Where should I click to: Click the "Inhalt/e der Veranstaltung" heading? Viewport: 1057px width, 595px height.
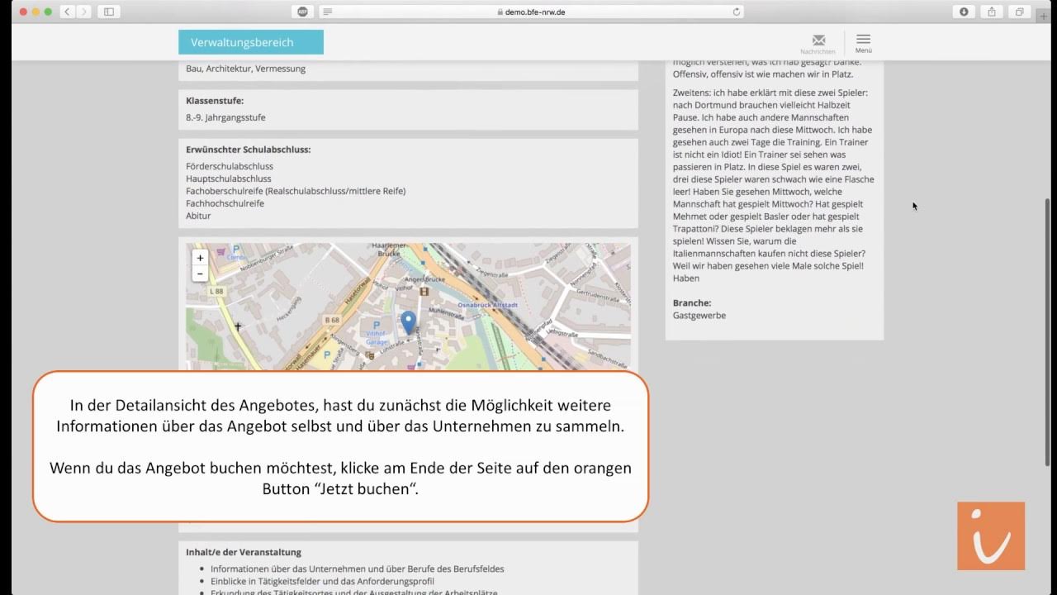244,552
